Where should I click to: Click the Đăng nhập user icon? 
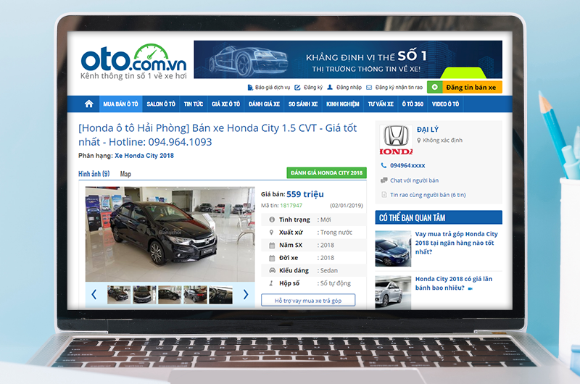330,87
